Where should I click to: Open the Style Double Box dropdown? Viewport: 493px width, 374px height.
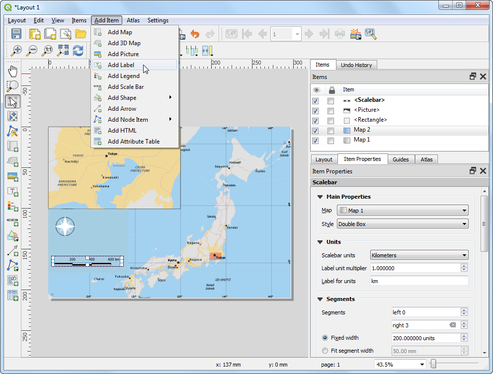tap(403, 224)
